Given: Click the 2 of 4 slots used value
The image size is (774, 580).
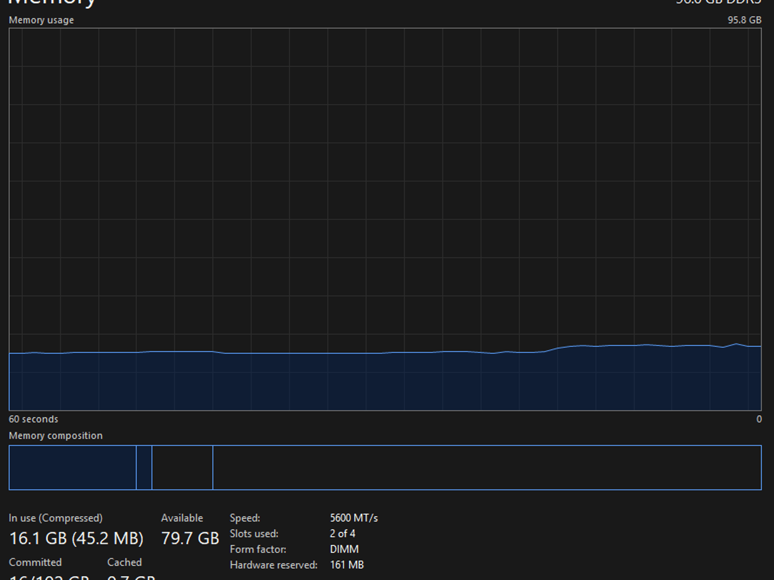Looking at the screenshot, I should click(342, 534).
